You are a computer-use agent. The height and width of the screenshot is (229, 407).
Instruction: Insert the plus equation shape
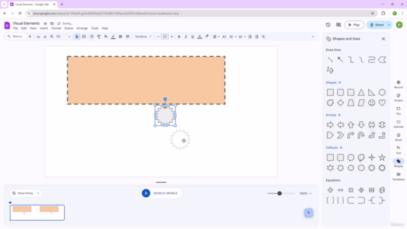point(330,190)
